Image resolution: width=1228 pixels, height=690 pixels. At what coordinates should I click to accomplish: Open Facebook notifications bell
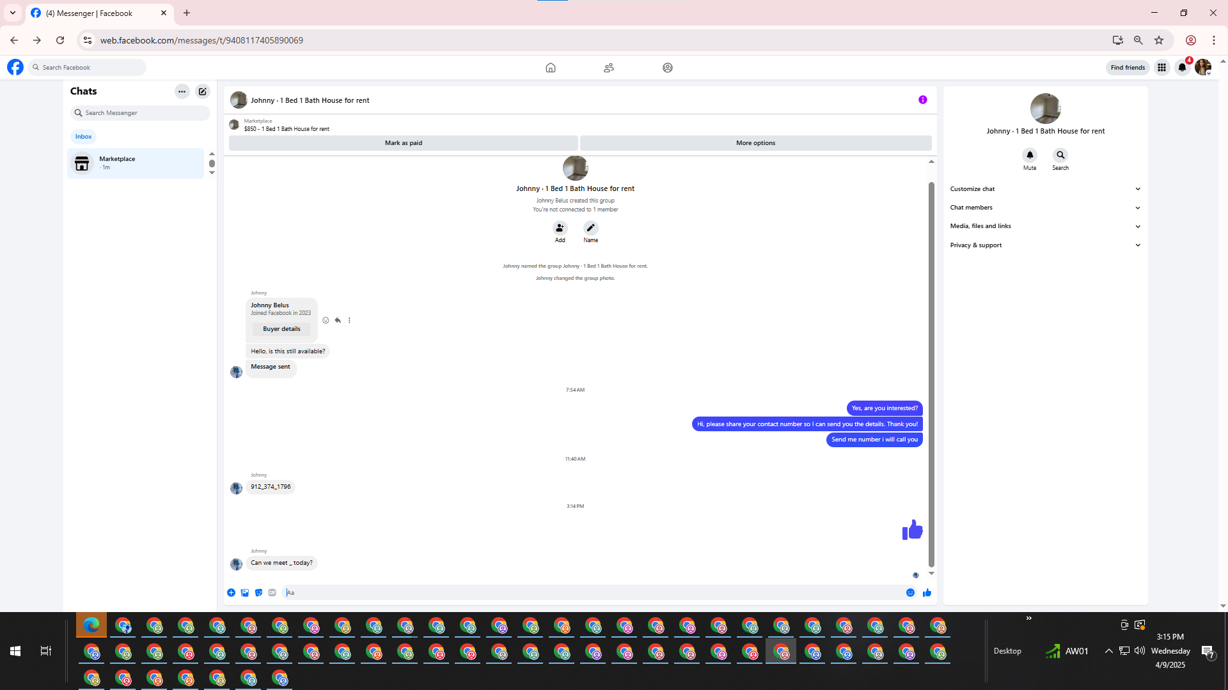point(1182,68)
